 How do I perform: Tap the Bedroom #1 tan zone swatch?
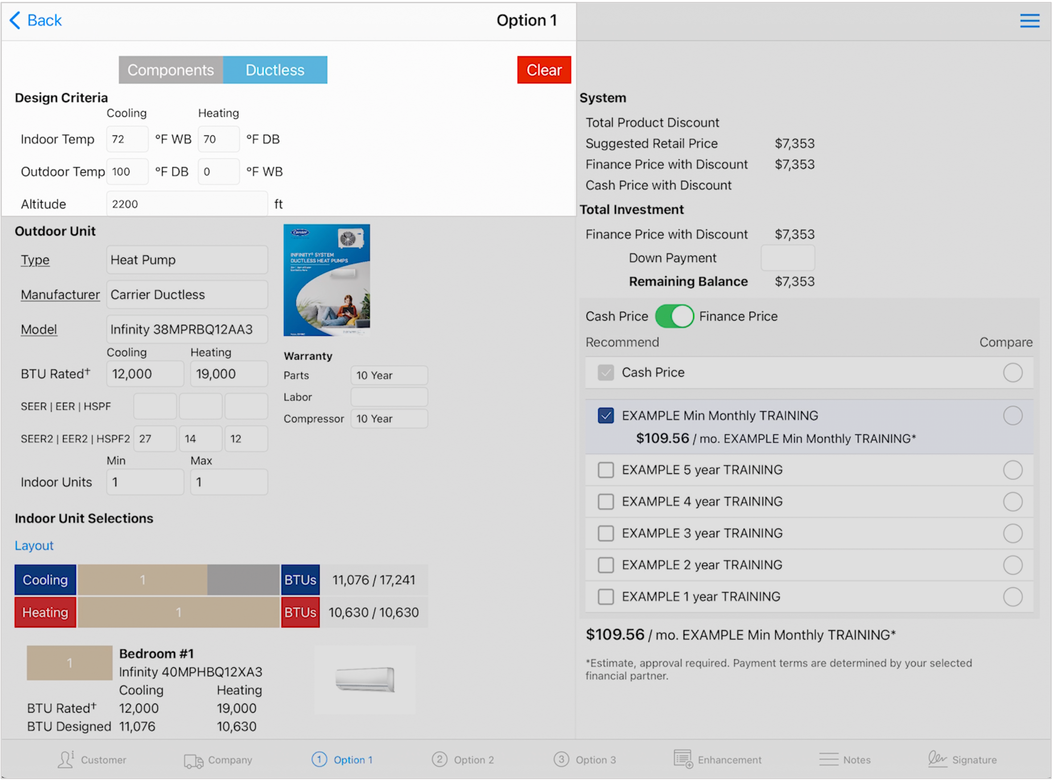(x=70, y=663)
